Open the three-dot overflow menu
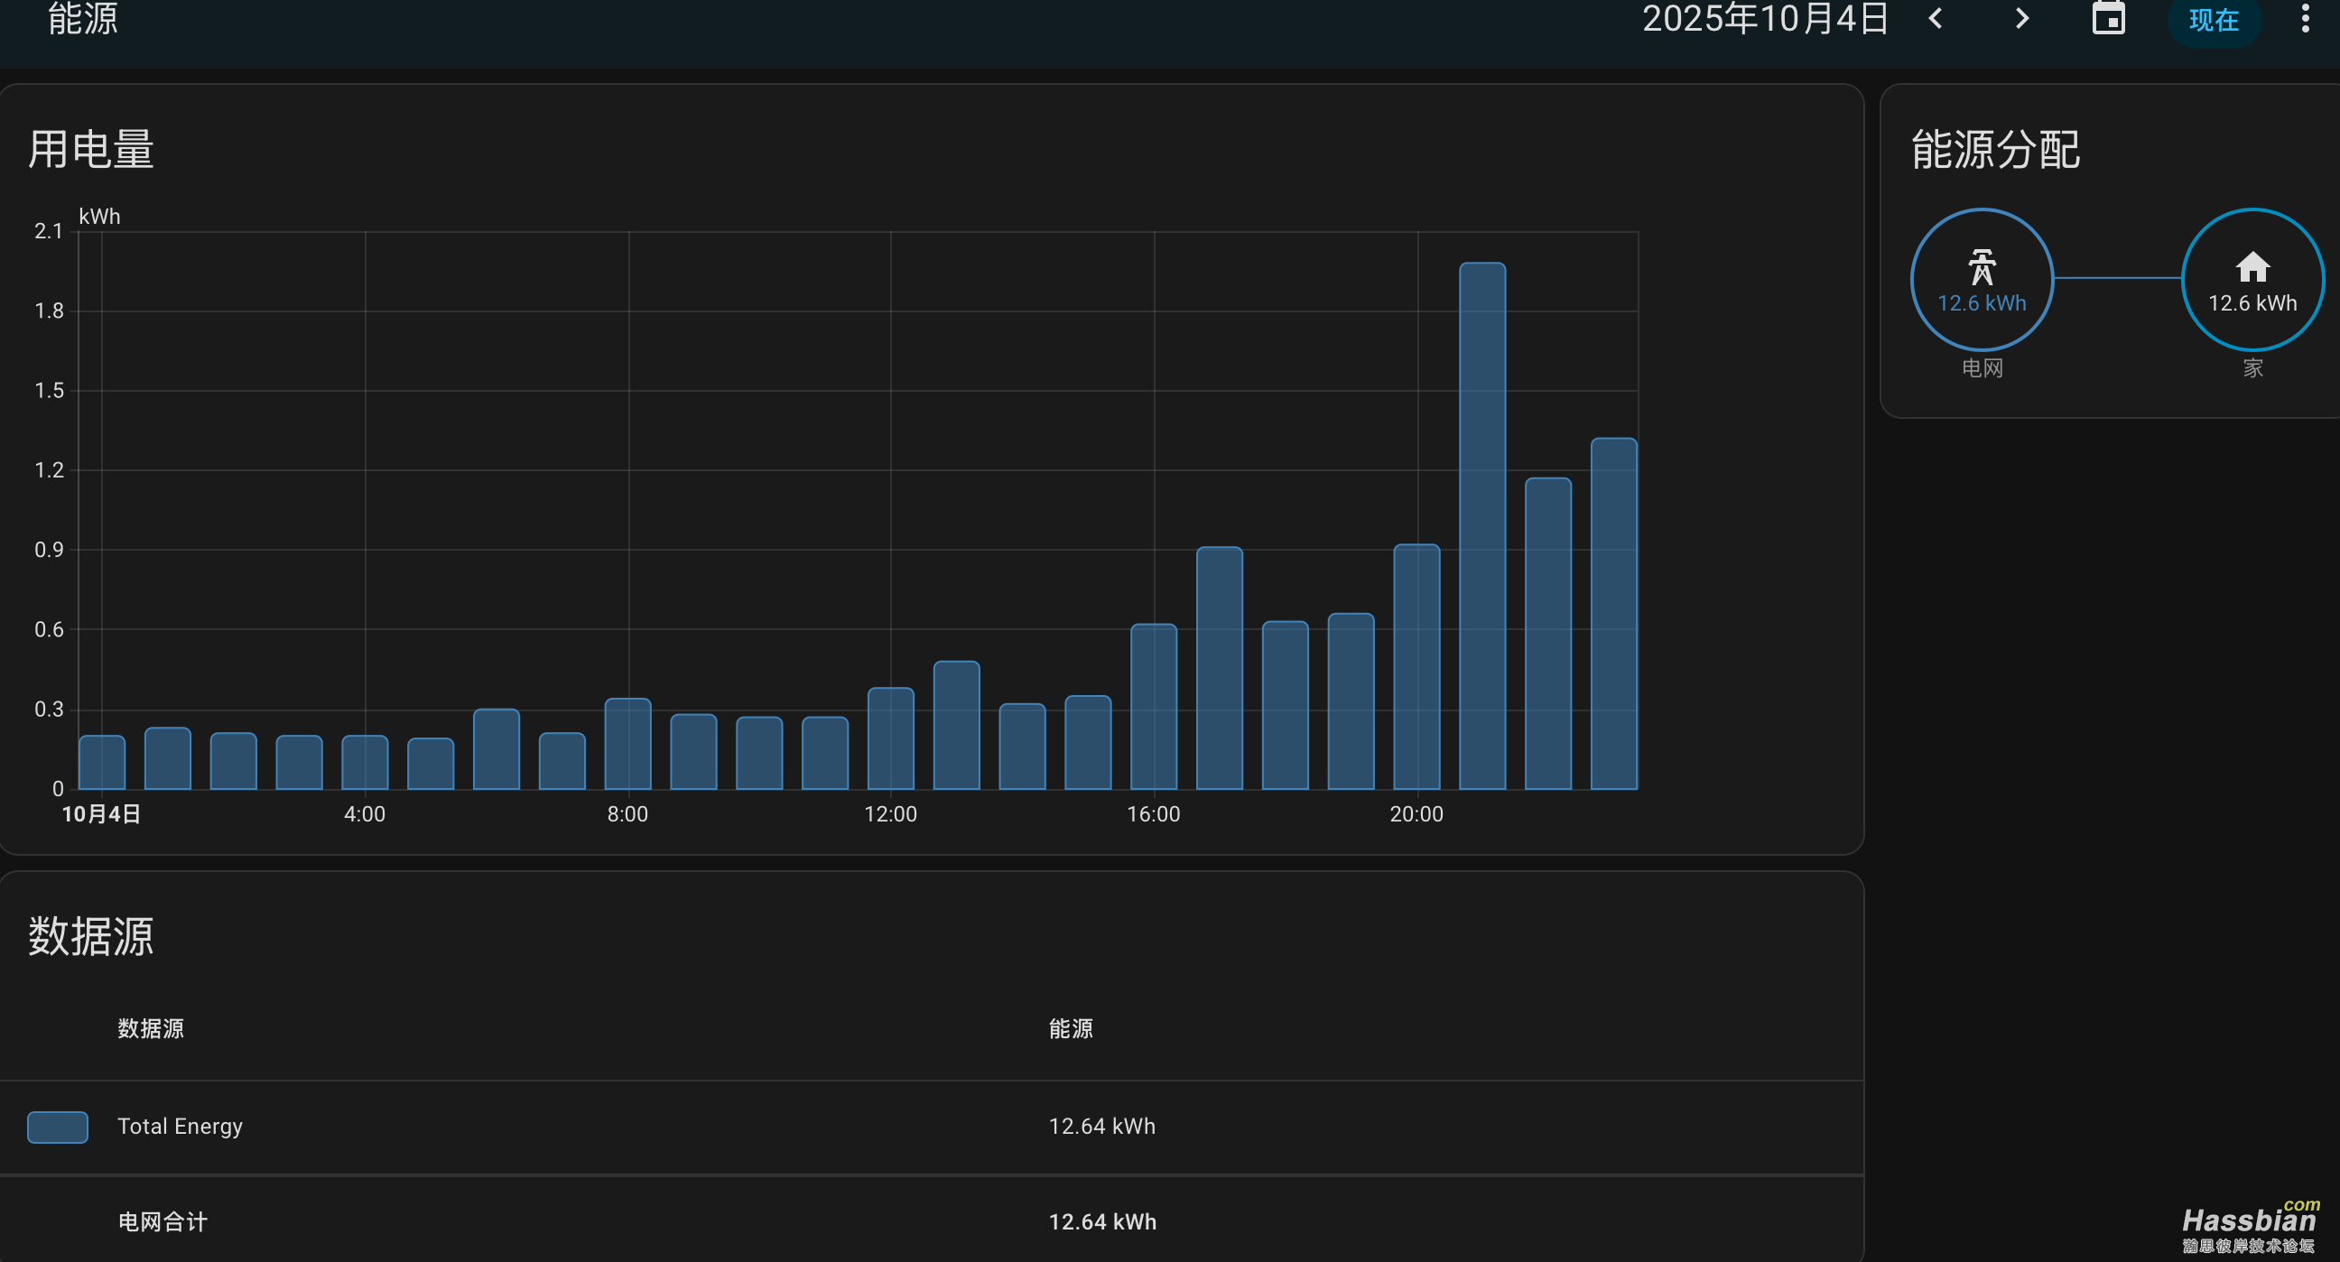Screen dimensions: 2340x1262 (2305, 19)
